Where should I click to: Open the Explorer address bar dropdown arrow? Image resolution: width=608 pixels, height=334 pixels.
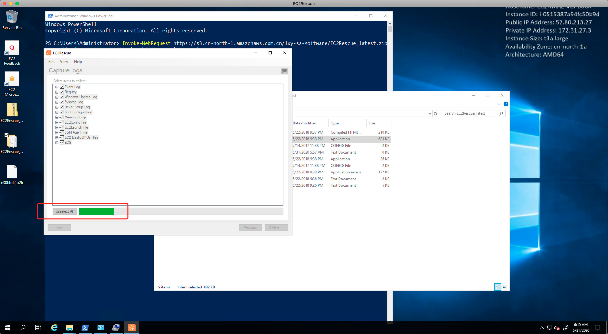430,114
